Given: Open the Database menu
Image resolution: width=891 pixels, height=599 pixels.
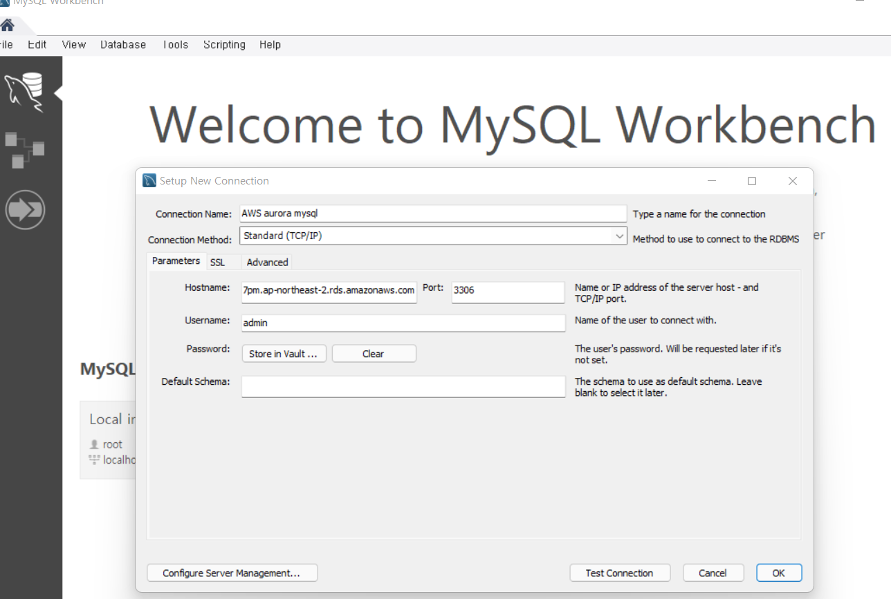Looking at the screenshot, I should (x=123, y=44).
